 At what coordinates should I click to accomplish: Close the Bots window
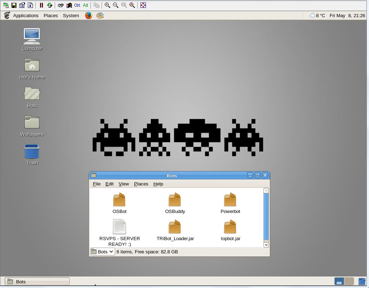[265, 175]
